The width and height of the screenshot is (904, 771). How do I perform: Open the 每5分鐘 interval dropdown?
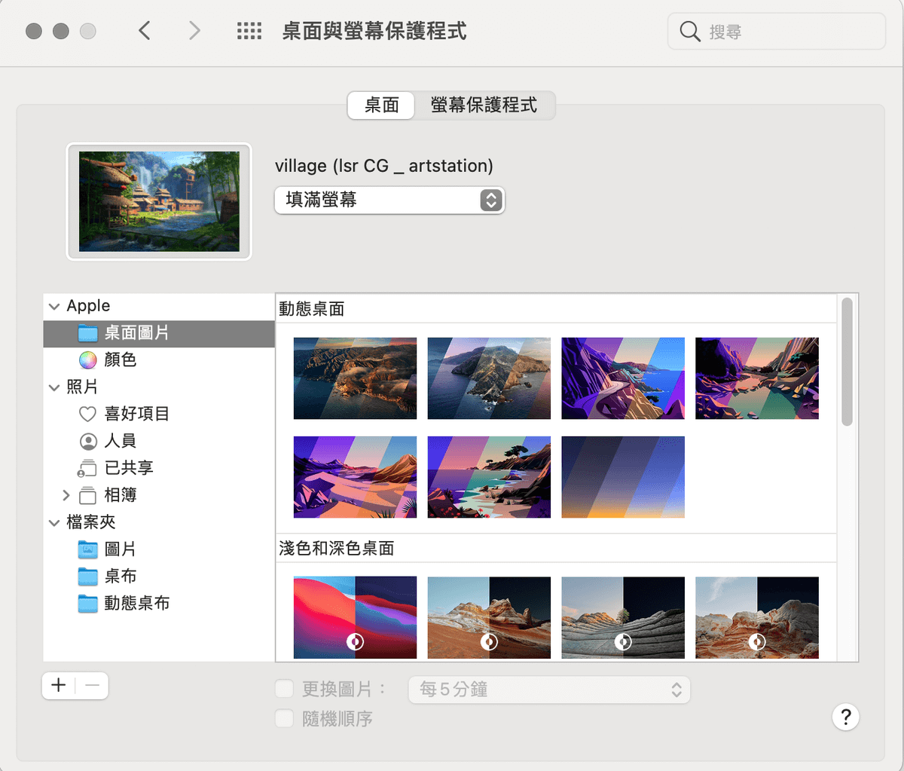coord(549,690)
